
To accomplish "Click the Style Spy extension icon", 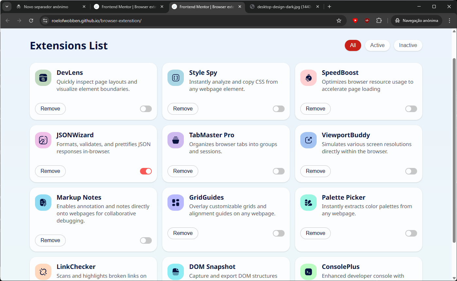I will pos(176,78).
